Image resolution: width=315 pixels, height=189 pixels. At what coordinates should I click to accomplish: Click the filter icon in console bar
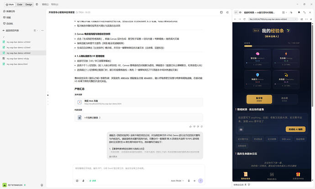pos(249,185)
